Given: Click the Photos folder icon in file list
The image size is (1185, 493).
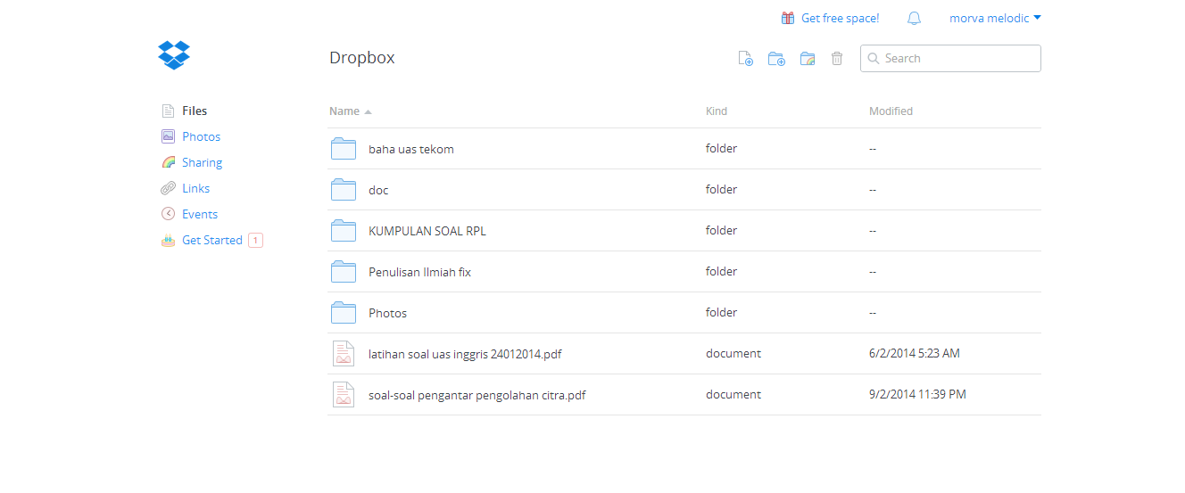Looking at the screenshot, I should click(344, 313).
